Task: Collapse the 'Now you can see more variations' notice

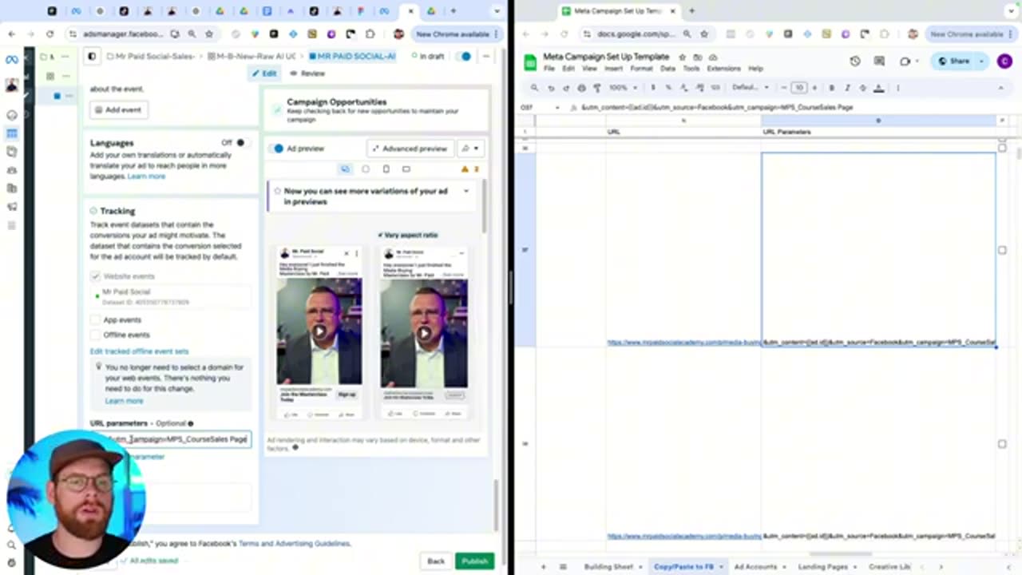Action: coord(466,192)
